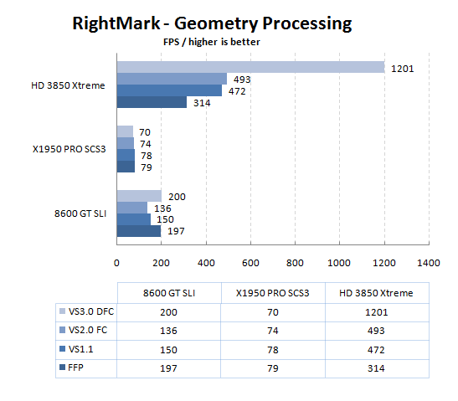458x401 pixels.
Task: Pick the VS1.1 legend color swatch
Action: (x=62, y=349)
